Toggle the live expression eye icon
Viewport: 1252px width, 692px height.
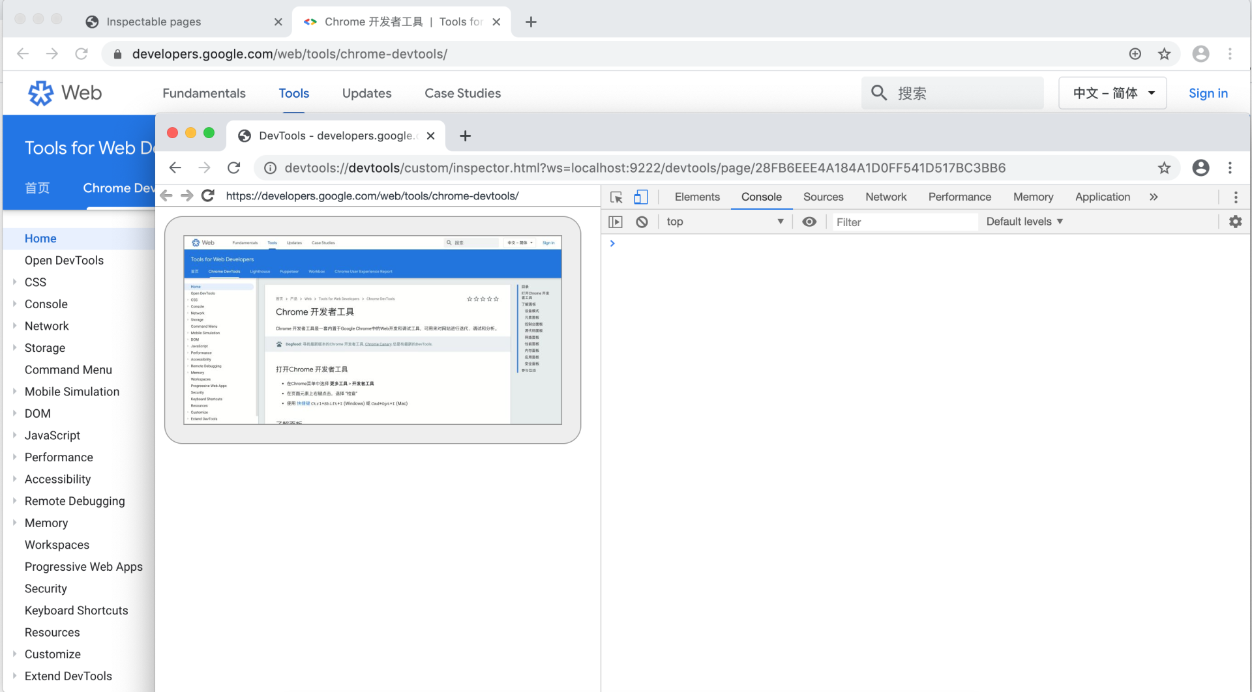pos(809,222)
